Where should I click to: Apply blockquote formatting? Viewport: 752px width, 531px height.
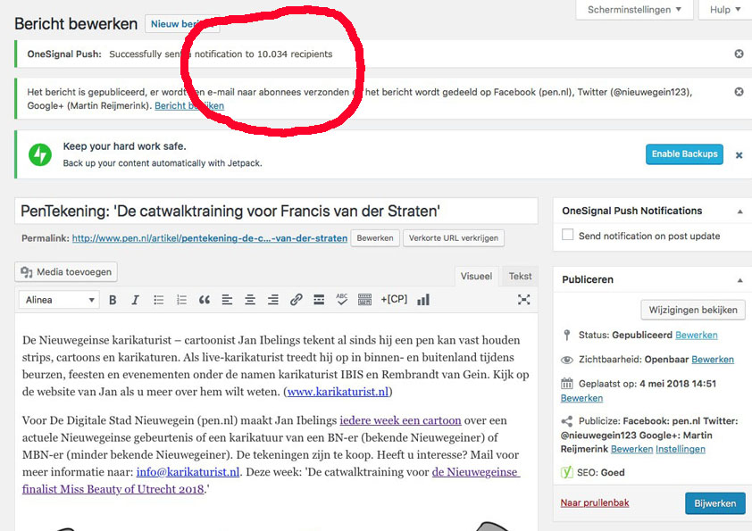pos(205,300)
